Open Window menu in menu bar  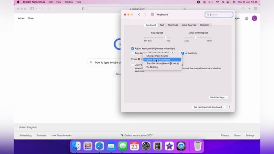tap(69, 2)
